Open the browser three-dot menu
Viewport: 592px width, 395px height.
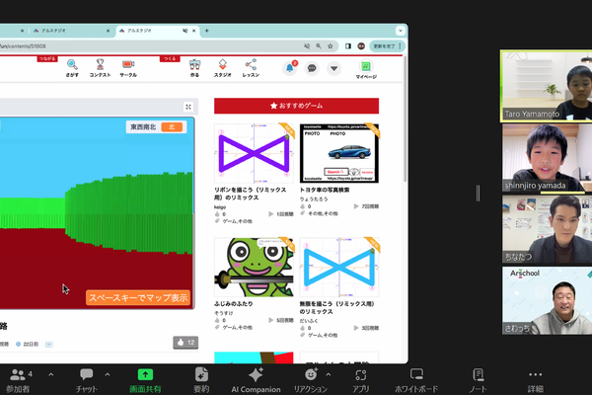(401, 46)
